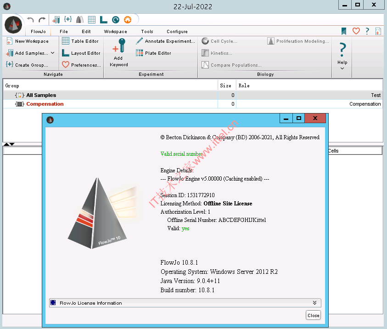Click the 'FlowJo 10.8.1' version text
The height and width of the screenshot is (329, 387).
point(179,262)
